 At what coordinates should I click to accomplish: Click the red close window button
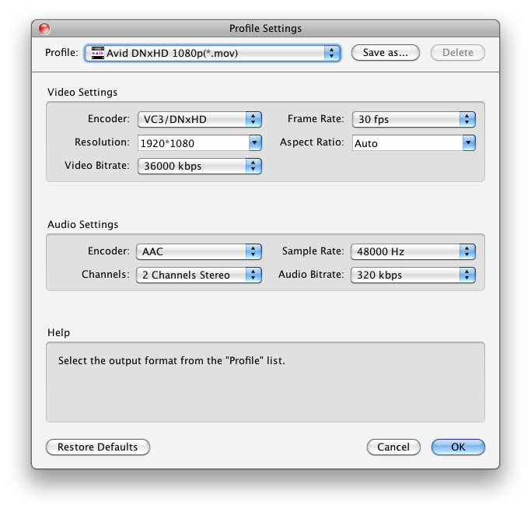click(x=44, y=29)
